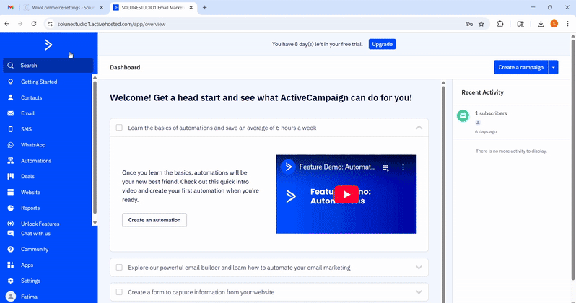The height and width of the screenshot is (303, 576).
Task: Click the Apps grid icon
Action: [x=11, y=265]
